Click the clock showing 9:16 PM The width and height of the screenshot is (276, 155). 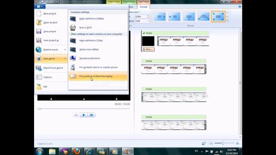[x=232, y=150]
